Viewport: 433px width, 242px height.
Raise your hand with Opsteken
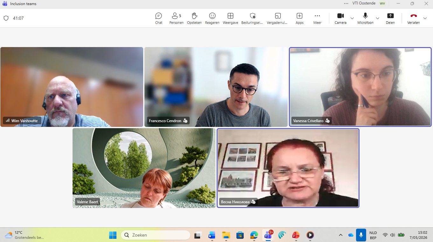194,18
